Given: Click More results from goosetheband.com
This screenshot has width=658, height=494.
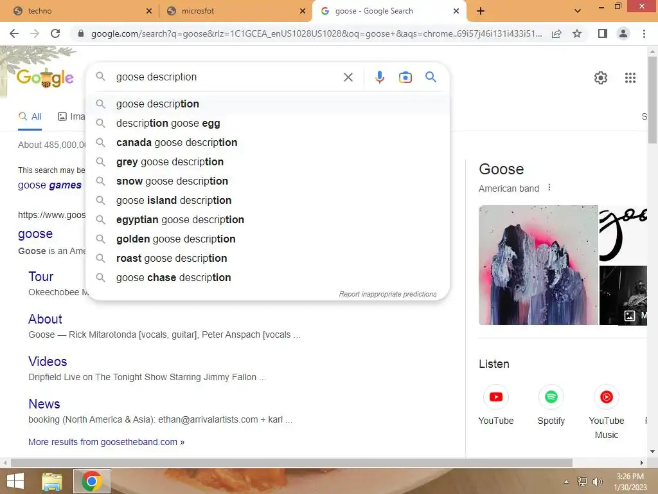Looking at the screenshot, I should (106, 442).
